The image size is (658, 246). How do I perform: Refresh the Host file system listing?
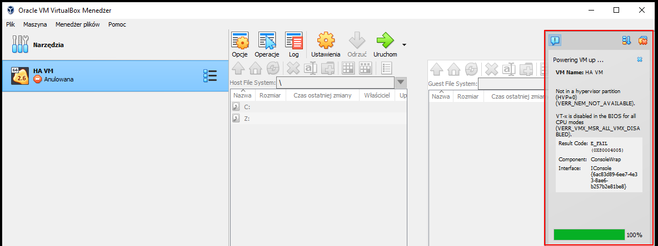(x=273, y=68)
